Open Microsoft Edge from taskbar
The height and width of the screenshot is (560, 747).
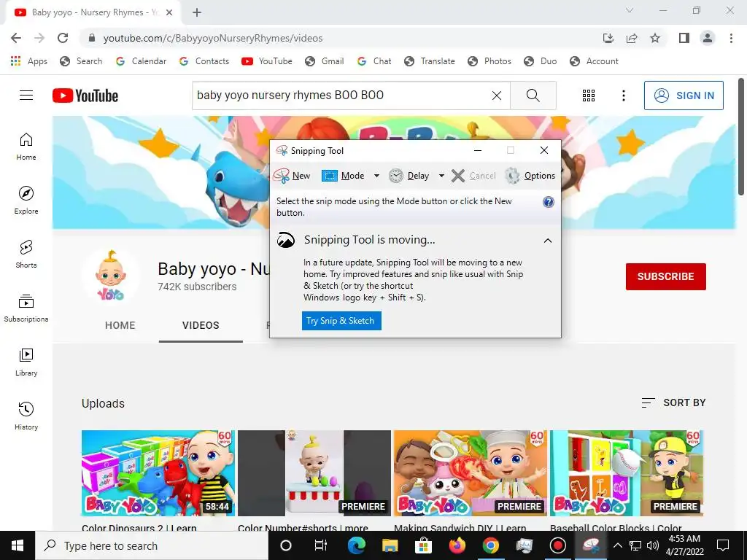[356, 545]
